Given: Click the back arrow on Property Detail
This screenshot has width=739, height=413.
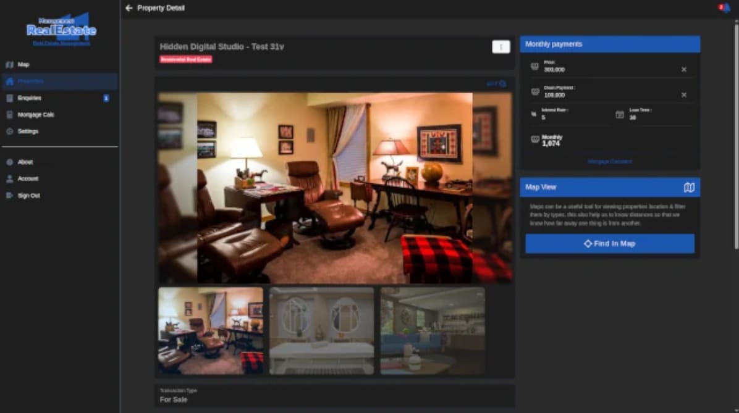Looking at the screenshot, I should 129,8.
